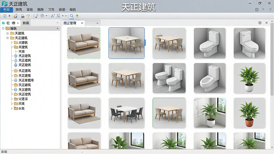Click the cursor arrow icon beside the pin
Screen dimensions: 274x154
pos(270,10)
